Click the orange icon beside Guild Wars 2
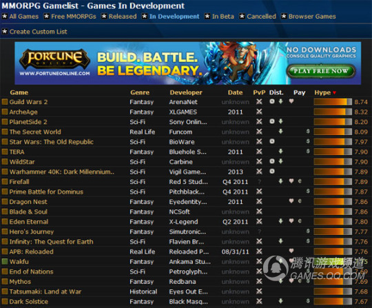Viewport: 372px width, 308px height. coord(5,102)
